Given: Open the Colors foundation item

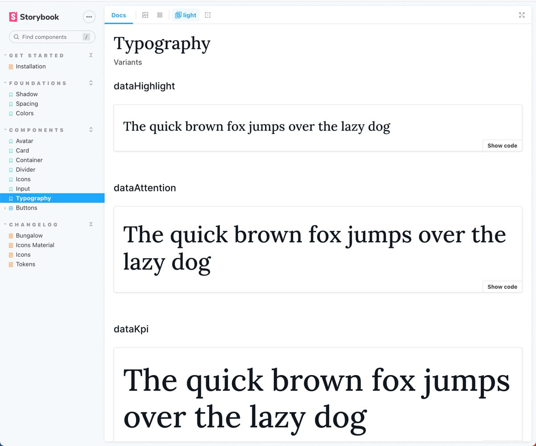Looking at the screenshot, I should click(25, 113).
